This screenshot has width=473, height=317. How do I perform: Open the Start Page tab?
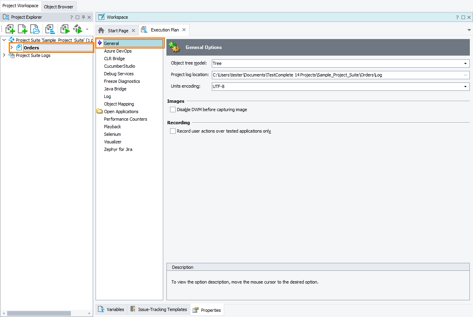click(118, 31)
